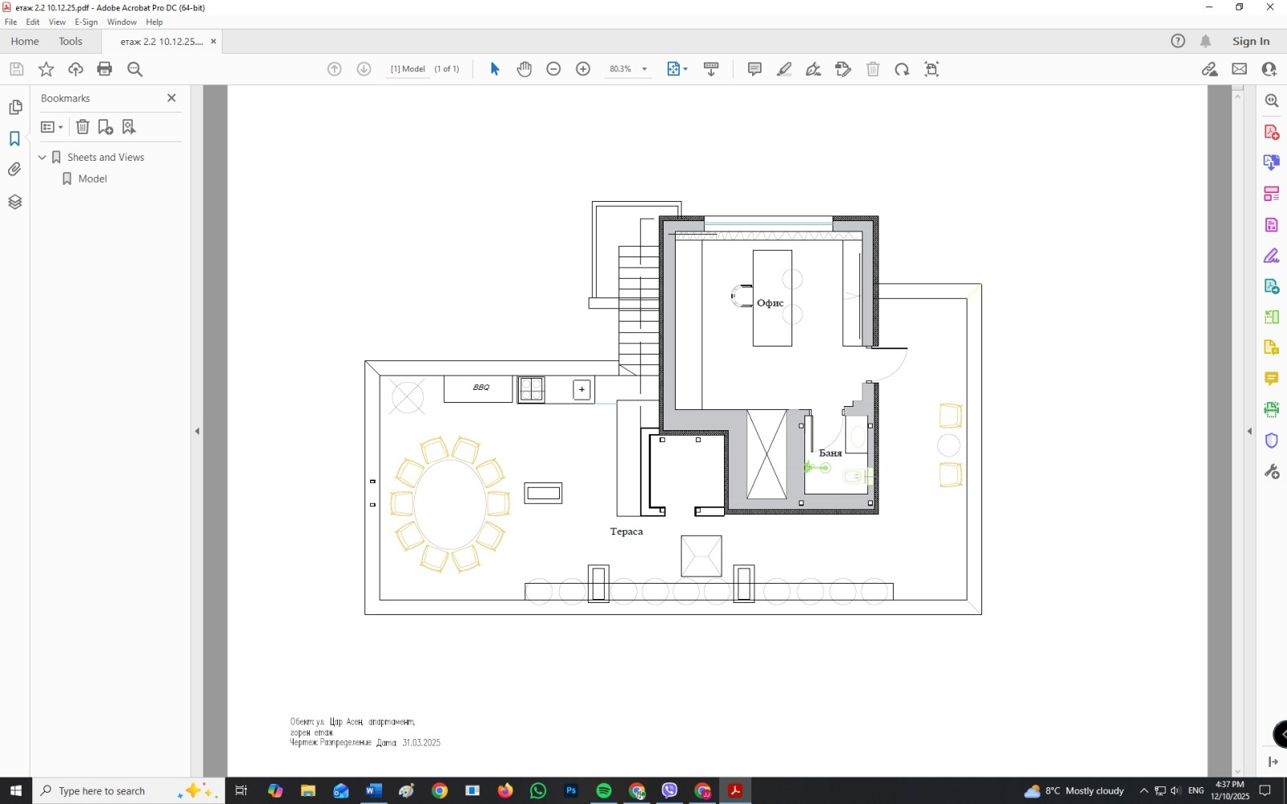The height and width of the screenshot is (804, 1287).
Task: Open the zoom percentage dropdown
Action: click(x=644, y=69)
